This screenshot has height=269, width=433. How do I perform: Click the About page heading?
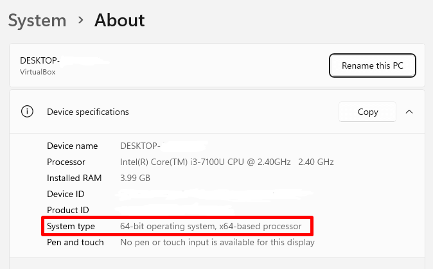click(x=119, y=21)
